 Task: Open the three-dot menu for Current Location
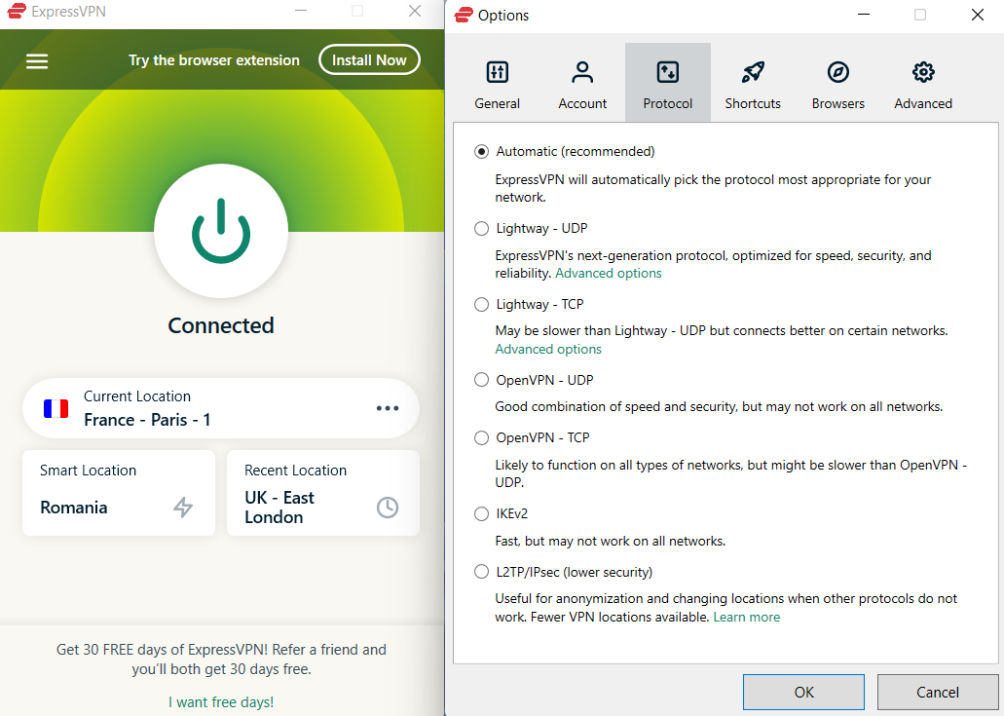click(x=388, y=408)
